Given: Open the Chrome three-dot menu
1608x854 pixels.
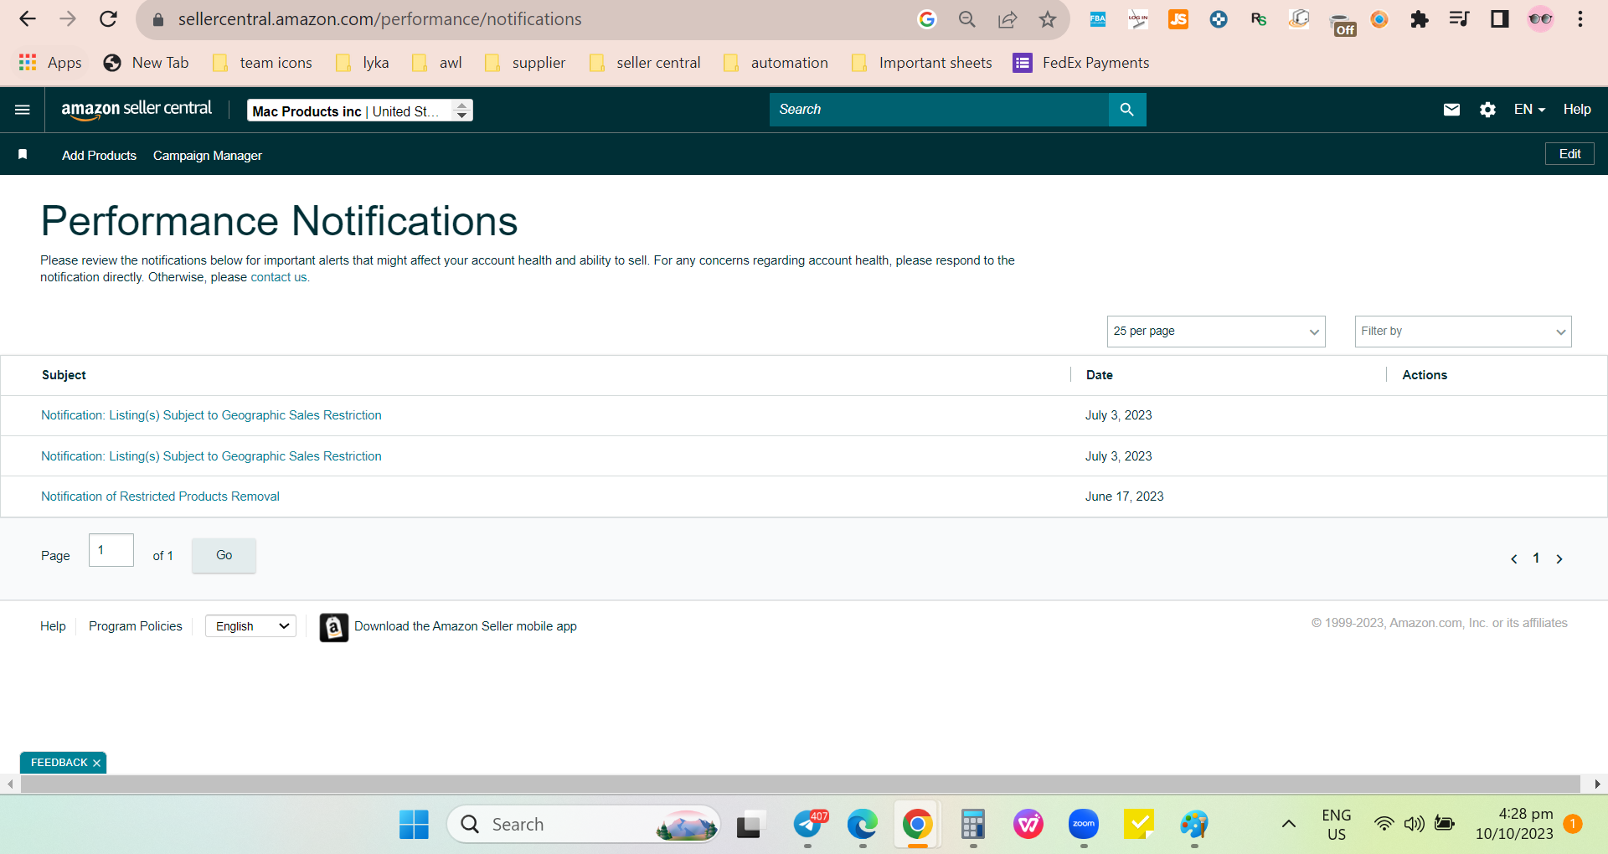Looking at the screenshot, I should 1580,19.
